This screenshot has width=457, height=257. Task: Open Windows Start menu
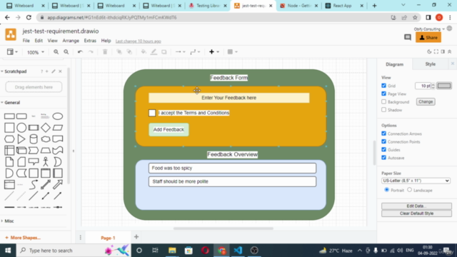tap(8, 251)
